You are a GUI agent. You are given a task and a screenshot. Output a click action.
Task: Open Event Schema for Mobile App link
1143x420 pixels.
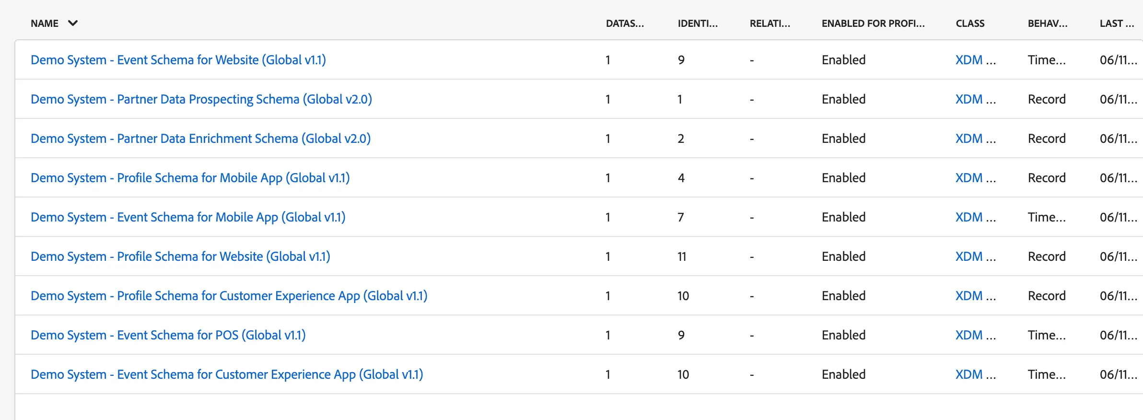[188, 217]
